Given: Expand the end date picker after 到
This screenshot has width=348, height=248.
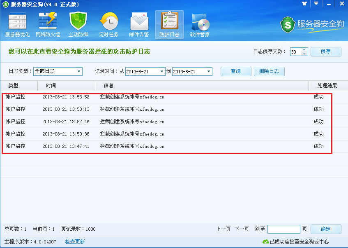Looking at the screenshot, I should (209, 71).
